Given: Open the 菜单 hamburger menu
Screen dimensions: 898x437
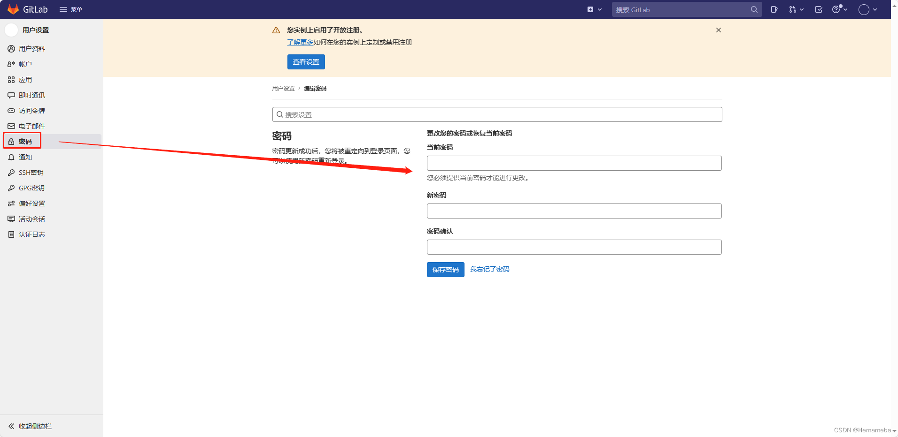Looking at the screenshot, I should [71, 9].
